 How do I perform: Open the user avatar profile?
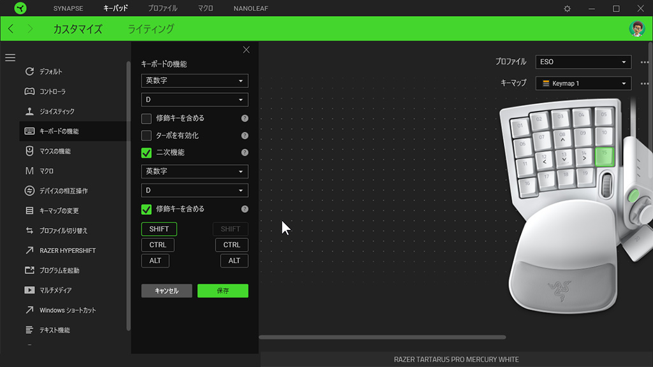pos(636,28)
